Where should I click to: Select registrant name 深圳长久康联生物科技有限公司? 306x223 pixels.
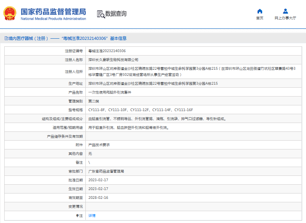point(113,60)
